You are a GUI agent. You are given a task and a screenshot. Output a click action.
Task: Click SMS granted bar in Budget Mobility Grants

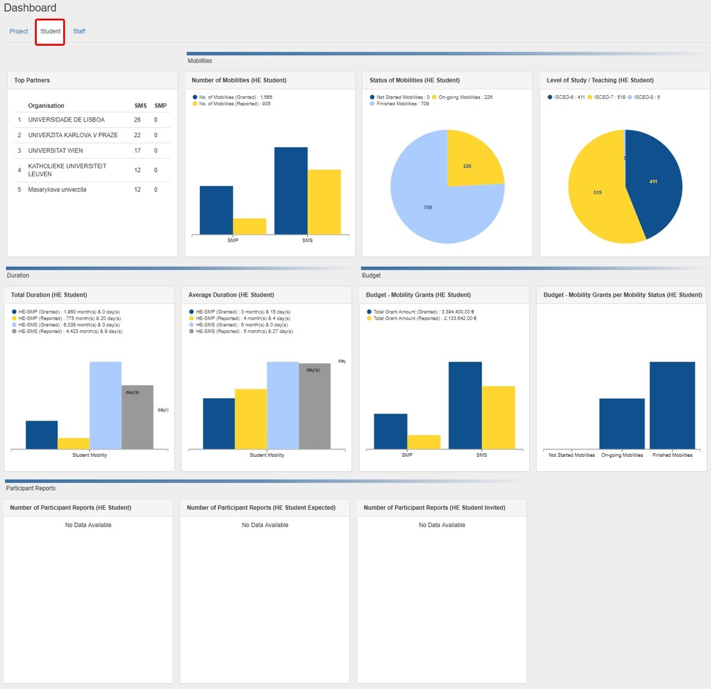pos(465,405)
